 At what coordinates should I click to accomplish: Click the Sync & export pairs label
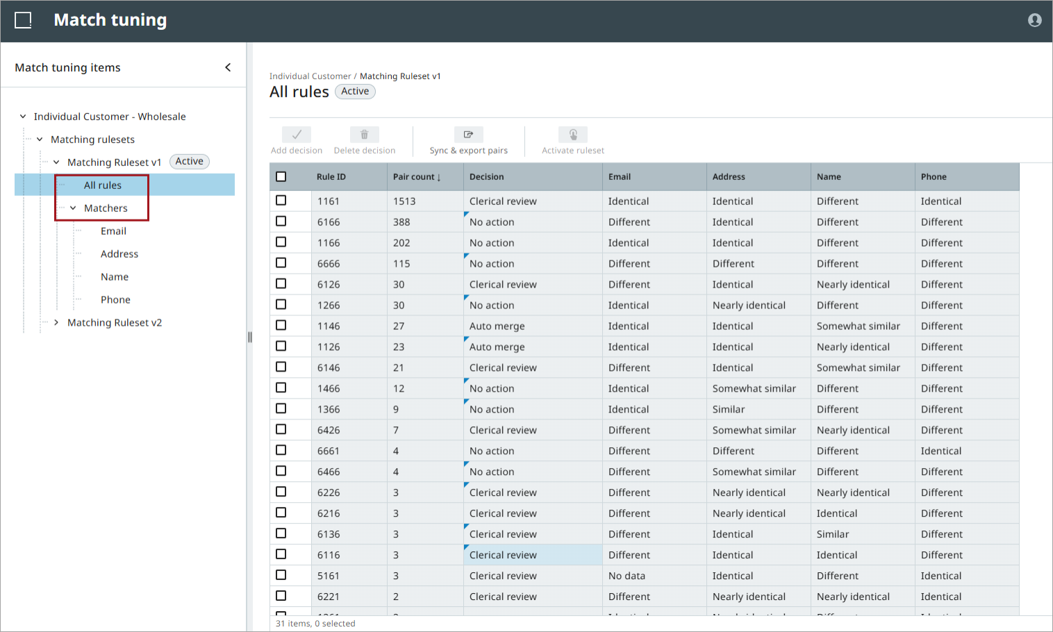(469, 151)
